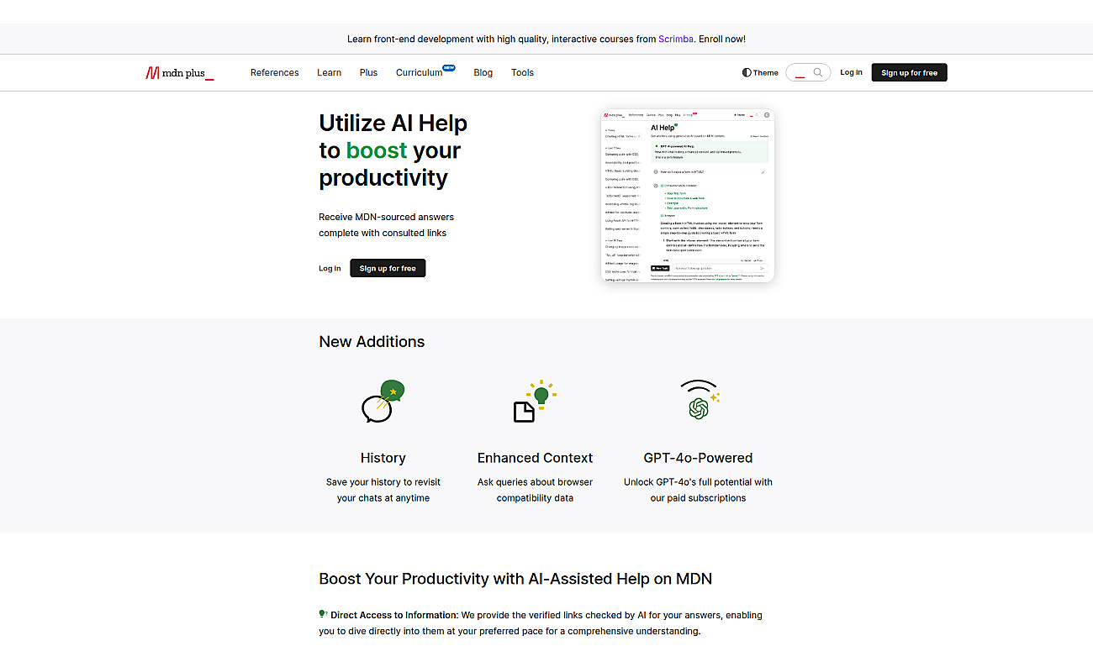Click the half-moon Theme icon
This screenshot has height=662, width=1093.
click(x=747, y=73)
